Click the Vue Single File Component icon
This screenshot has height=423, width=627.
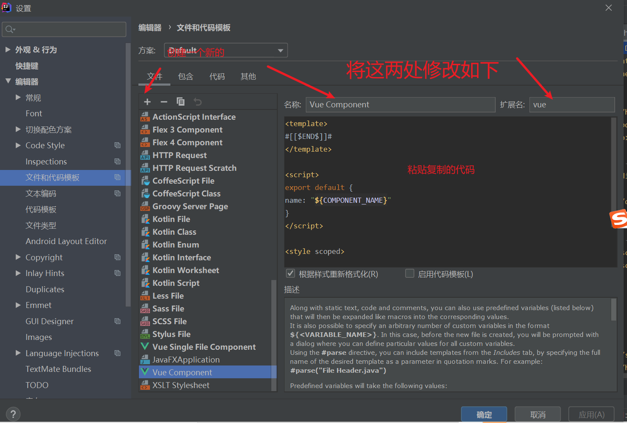(145, 347)
